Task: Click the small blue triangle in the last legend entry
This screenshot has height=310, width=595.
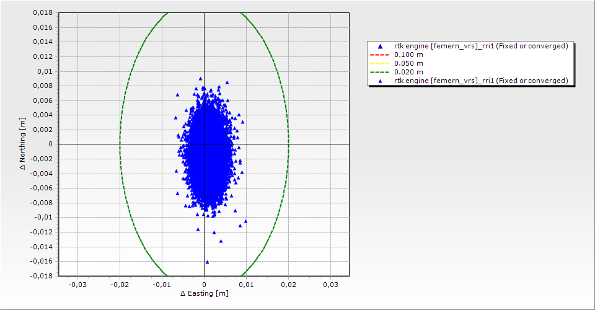Action: pos(380,81)
